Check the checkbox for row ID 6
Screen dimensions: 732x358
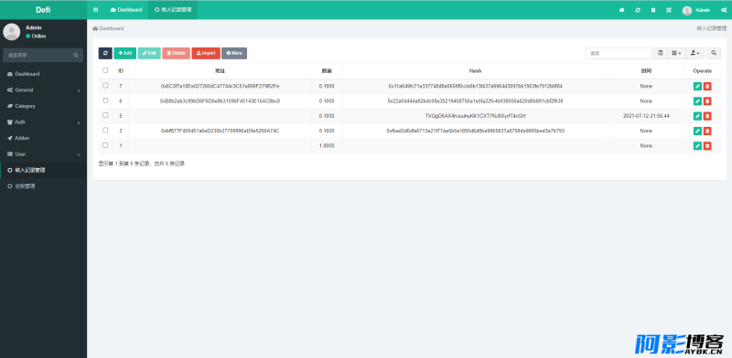[105, 100]
